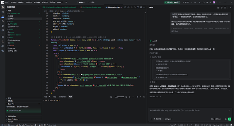234x126 pixels.
Task: Open settings gear in title bar
Action: [x=210, y=2]
